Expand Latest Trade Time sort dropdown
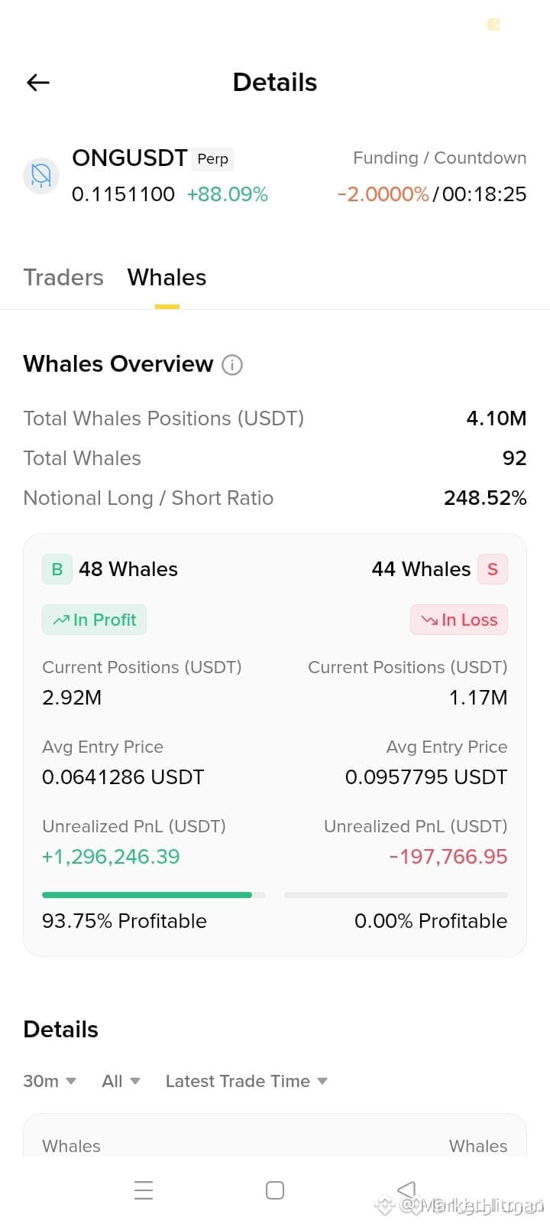 click(x=247, y=1081)
